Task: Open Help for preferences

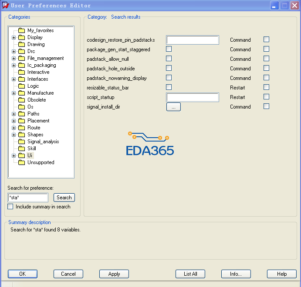Action: (282, 274)
